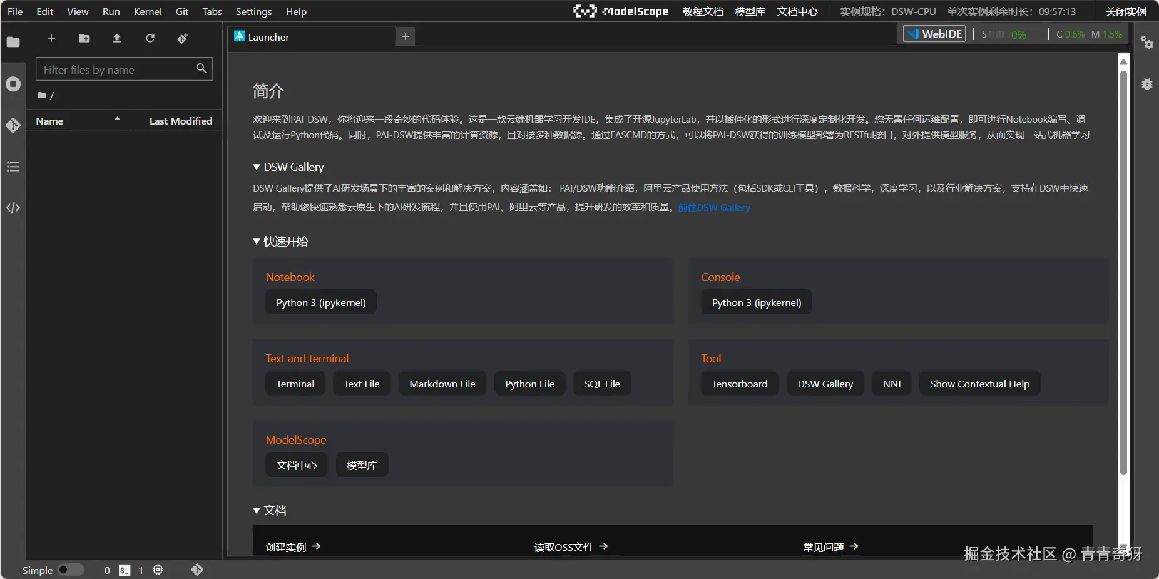This screenshot has height=579, width=1159.
Task: Open a new tab with the plus button
Action: click(406, 37)
